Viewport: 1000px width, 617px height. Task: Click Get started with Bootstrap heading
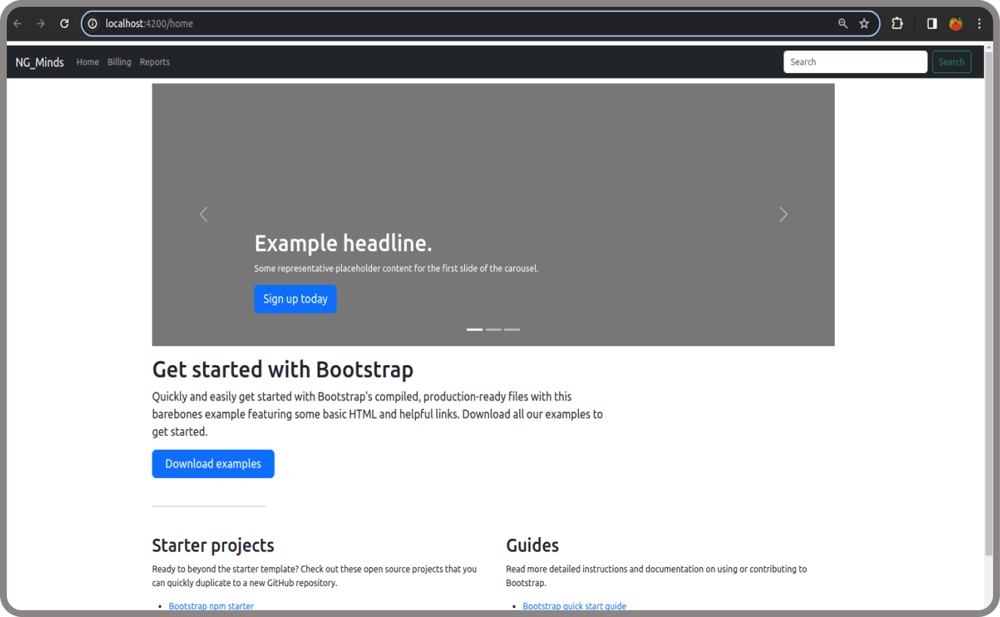click(x=283, y=370)
